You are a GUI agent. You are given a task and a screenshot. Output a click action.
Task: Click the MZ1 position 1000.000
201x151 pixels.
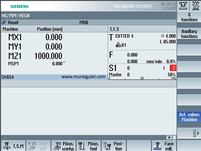pos(48,56)
